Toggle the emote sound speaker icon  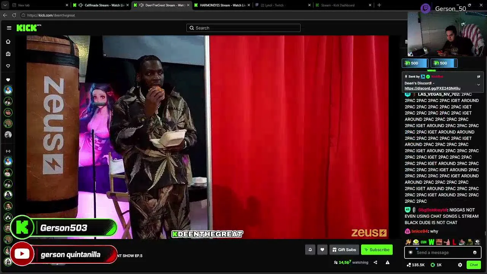tap(477, 242)
